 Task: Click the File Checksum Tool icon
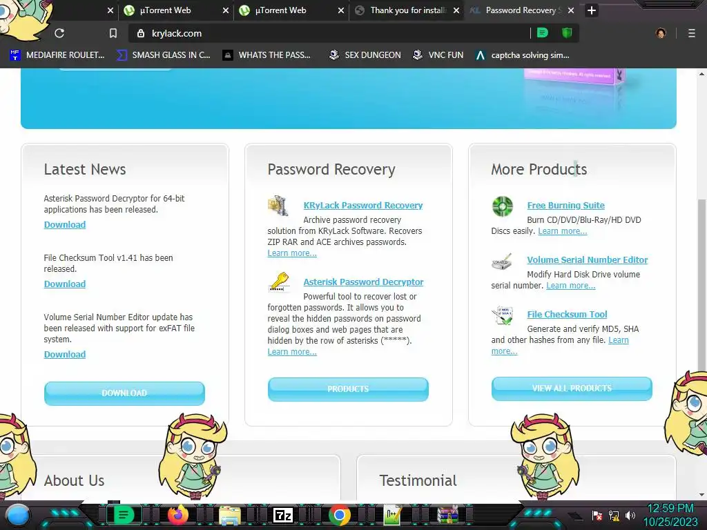click(503, 315)
